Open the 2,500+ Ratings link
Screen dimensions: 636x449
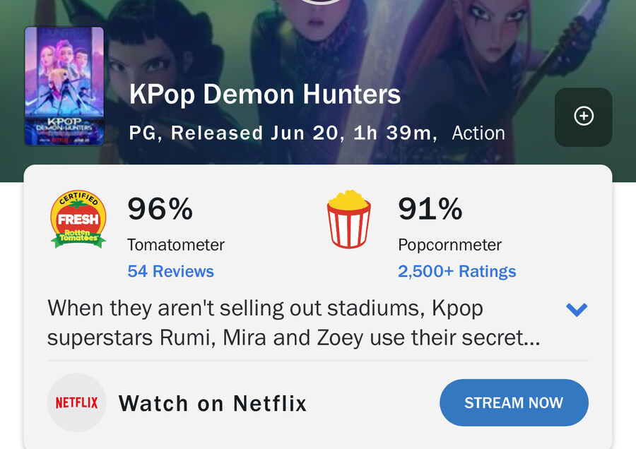[x=457, y=271]
